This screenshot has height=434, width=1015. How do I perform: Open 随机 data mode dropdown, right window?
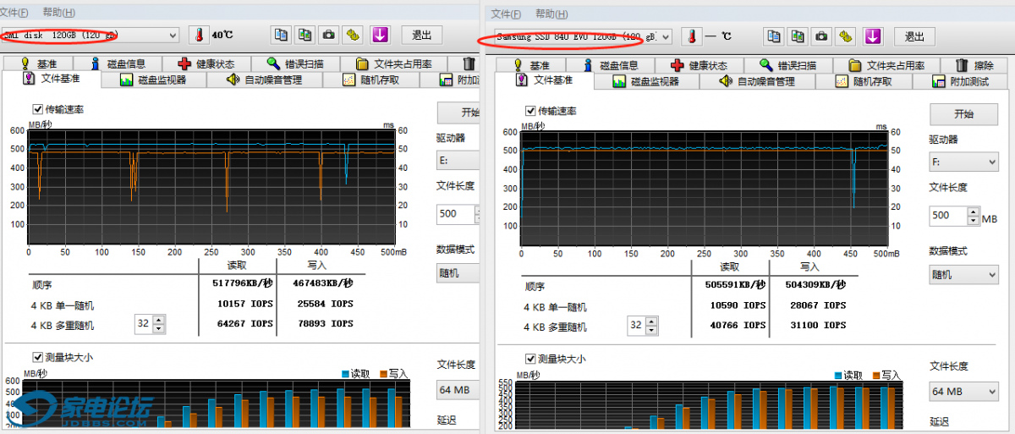(963, 275)
